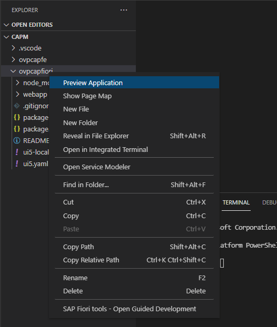Select the ovpcapfe folder name
The height and width of the screenshot is (327, 277).
click(33, 60)
